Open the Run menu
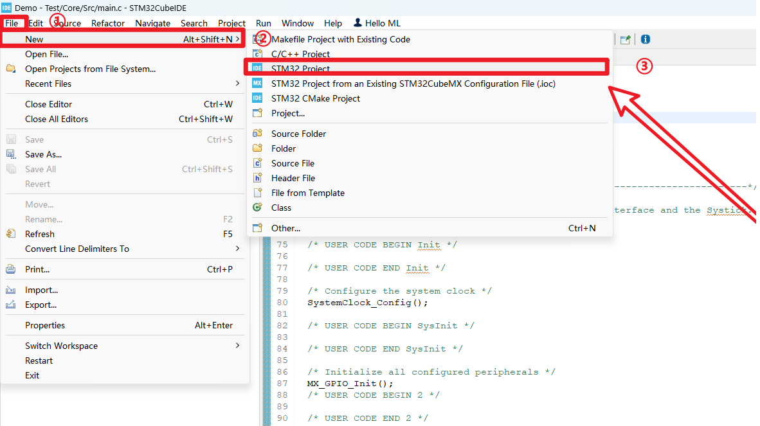Image resolution: width=760 pixels, height=426 pixels. (263, 23)
